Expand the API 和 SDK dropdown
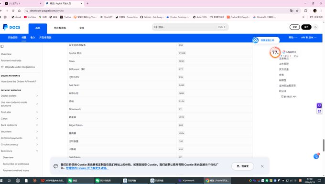Screen dimensions: 325x184 click(309, 38)
